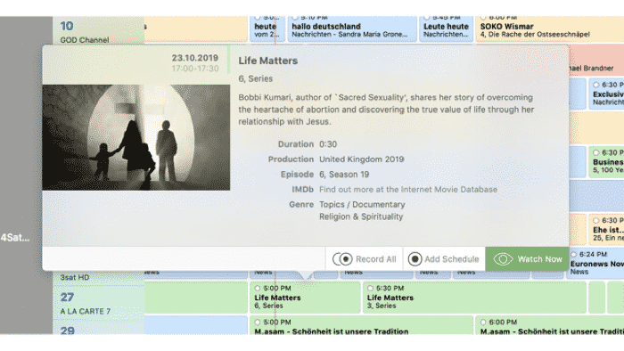This screenshot has width=624, height=351.
Task: Click the Religion & Spirituality genre
Action: 361,216
